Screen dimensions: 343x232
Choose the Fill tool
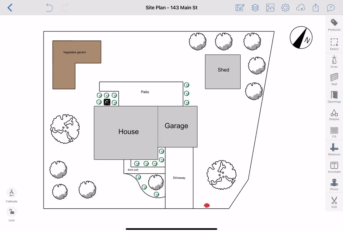[x=334, y=132]
